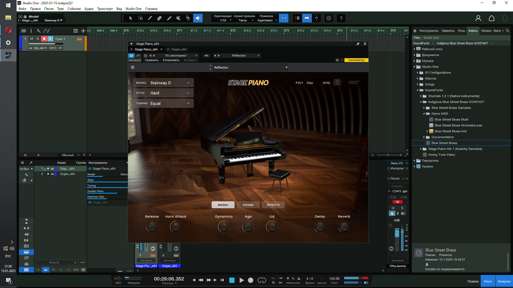Pin the Stage Piano plugin window
Image resolution: width=513 pixels, height=288 pixels.
pyautogui.click(x=358, y=44)
